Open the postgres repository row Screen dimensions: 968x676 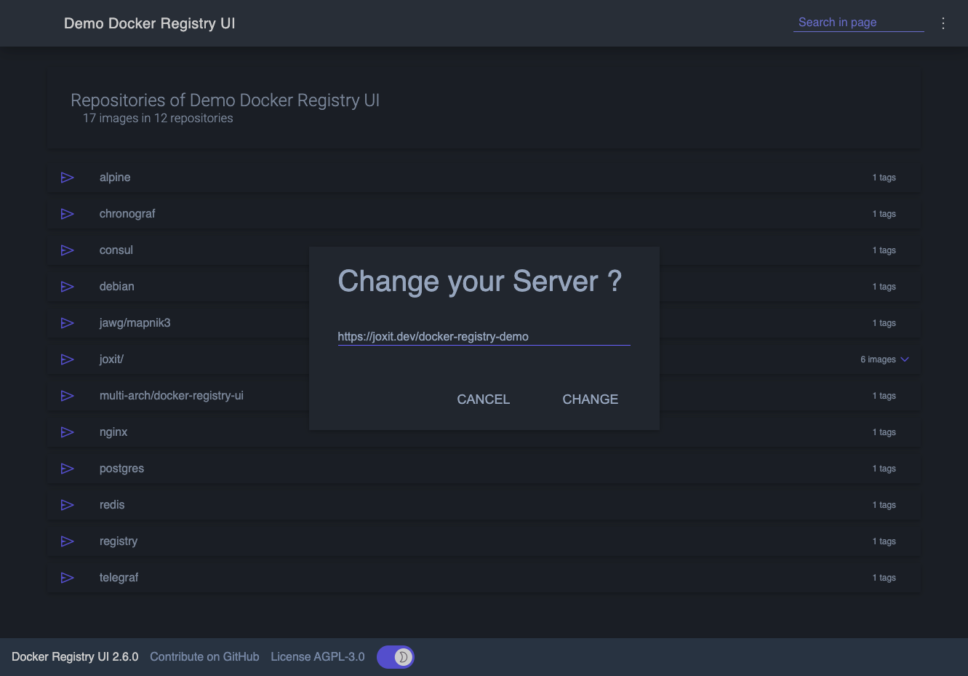point(484,469)
